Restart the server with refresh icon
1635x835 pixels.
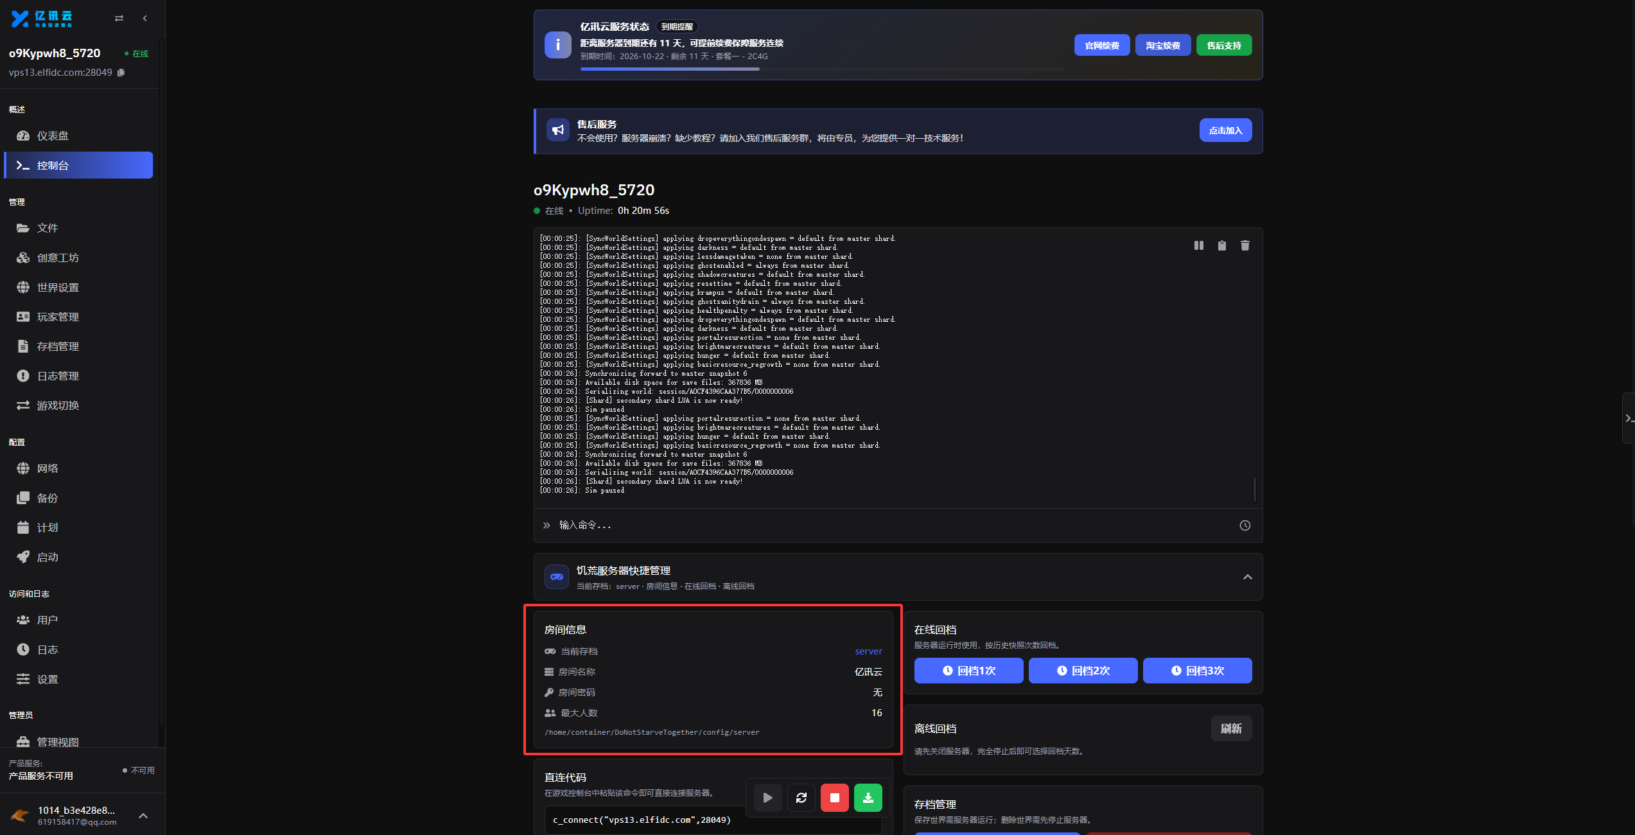pyautogui.click(x=801, y=798)
